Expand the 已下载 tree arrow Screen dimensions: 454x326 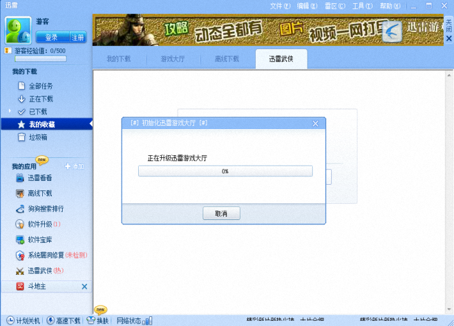click(x=10, y=111)
